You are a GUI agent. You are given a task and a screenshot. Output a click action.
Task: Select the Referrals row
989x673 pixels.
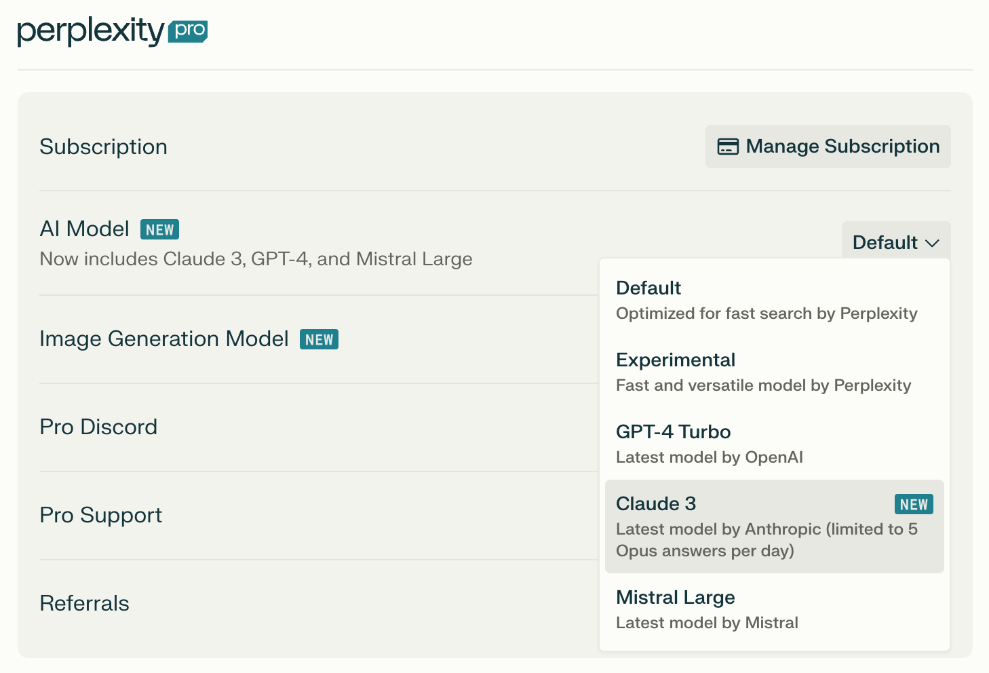(x=84, y=603)
